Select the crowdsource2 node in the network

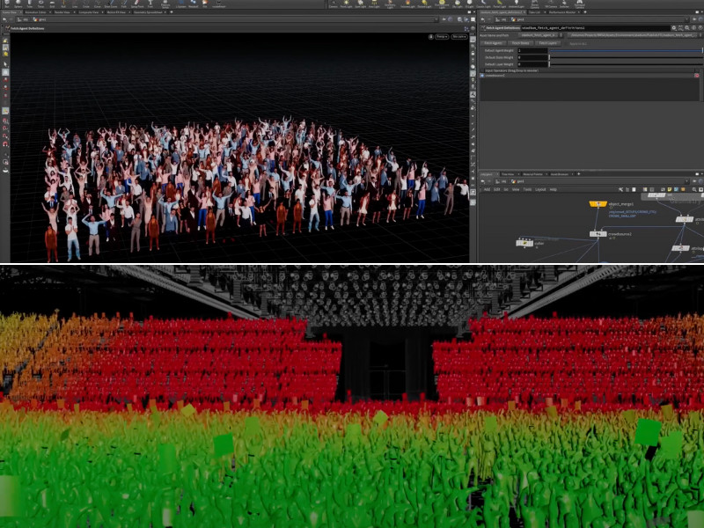point(598,234)
